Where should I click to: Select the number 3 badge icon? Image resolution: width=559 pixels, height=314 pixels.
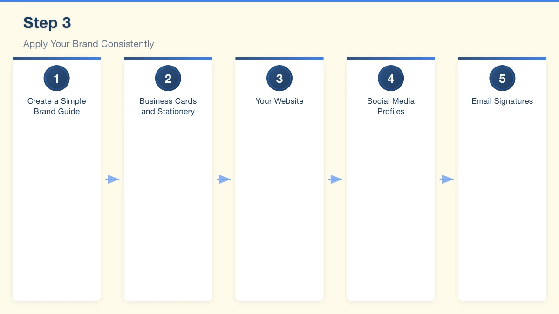click(279, 78)
